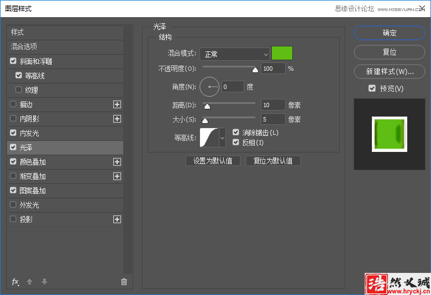This screenshot has height=295, width=431.
Task: Click the size input field showing 5
Action: coord(273,119)
